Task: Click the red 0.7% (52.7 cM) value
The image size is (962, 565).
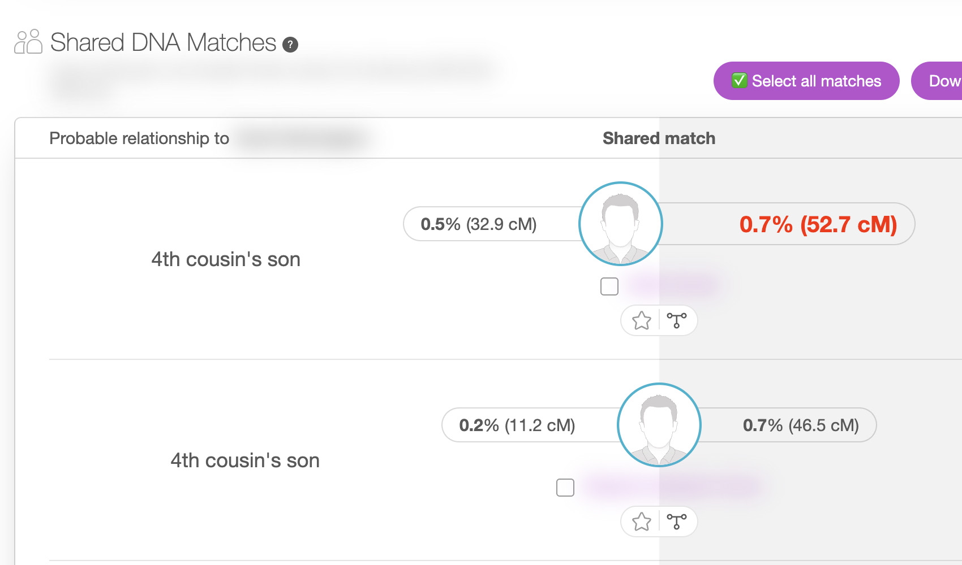Action: tap(818, 224)
